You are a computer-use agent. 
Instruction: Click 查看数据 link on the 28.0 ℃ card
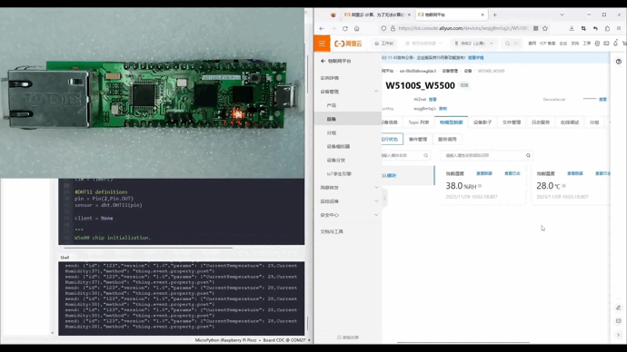(x=575, y=173)
